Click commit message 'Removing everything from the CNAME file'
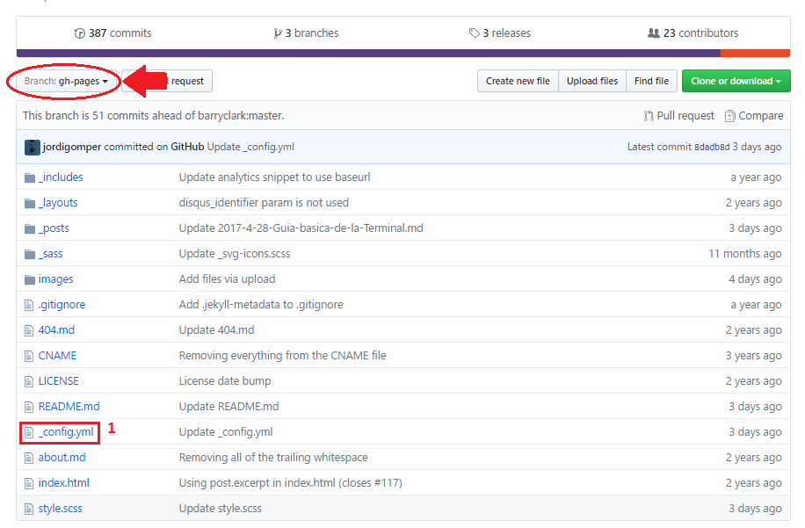805x528 pixels. pyautogui.click(x=283, y=356)
